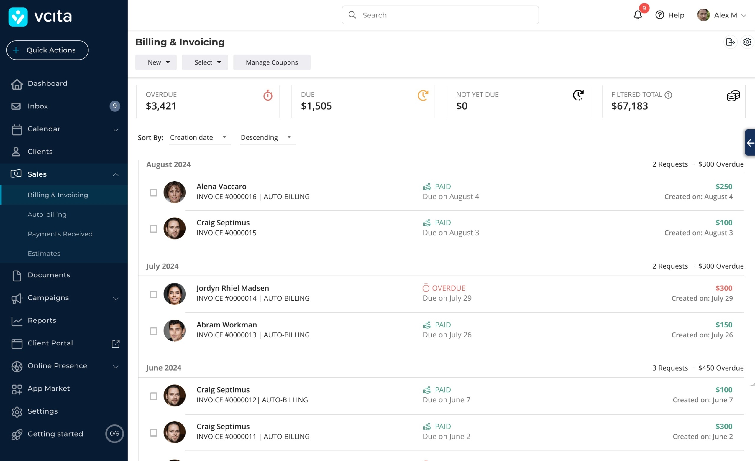Click the Overdue stopwatch icon
The height and width of the screenshot is (461, 755).
coord(268,95)
